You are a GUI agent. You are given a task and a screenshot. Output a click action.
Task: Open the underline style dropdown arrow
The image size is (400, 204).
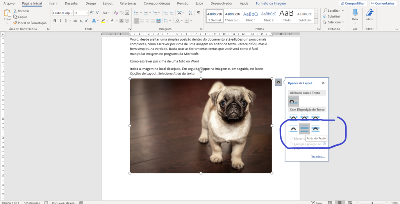click(x=70, y=21)
